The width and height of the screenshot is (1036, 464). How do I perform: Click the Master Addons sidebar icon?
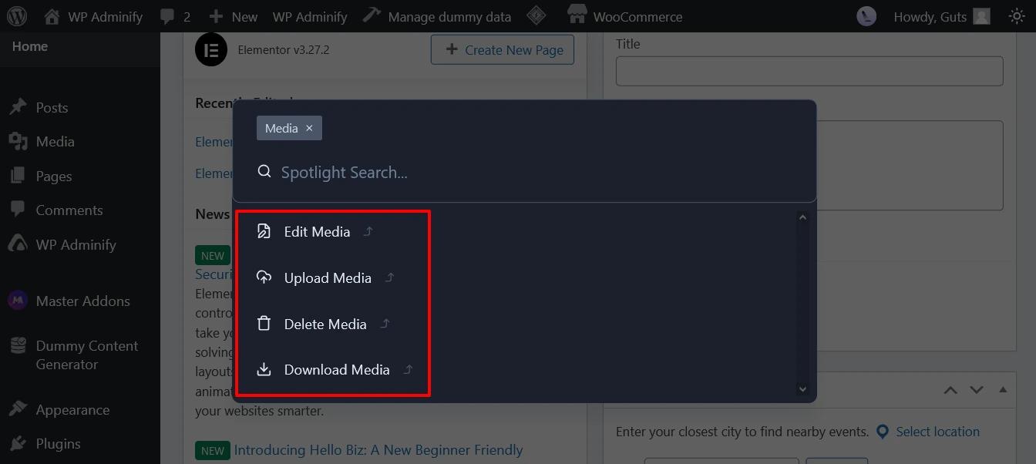click(17, 300)
